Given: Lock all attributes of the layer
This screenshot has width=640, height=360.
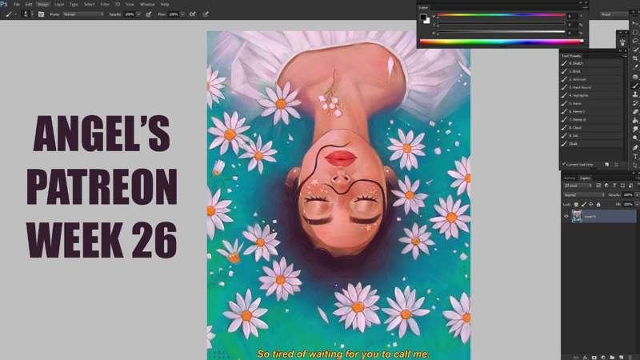Looking at the screenshot, I should (x=598, y=204).
